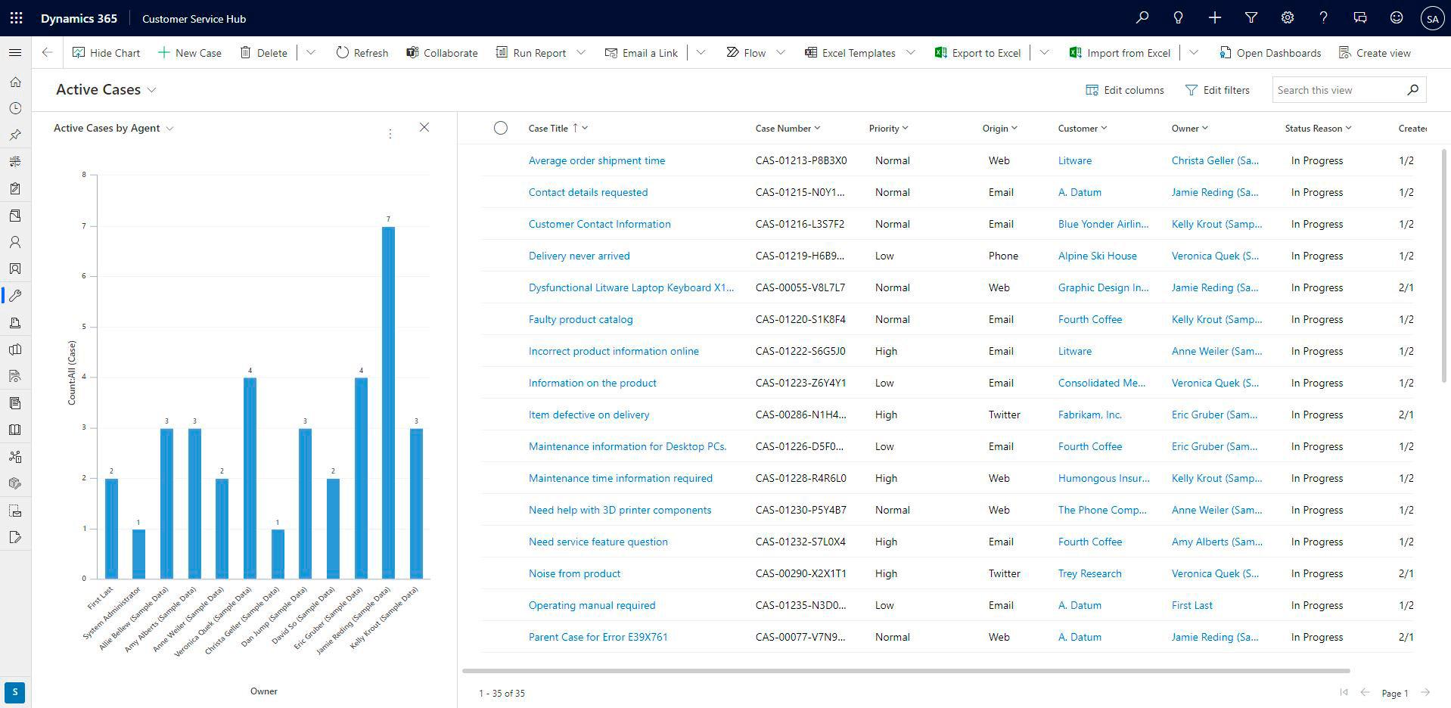Expand Email a Link dropdown chevron
The height and width of the screenshot is (708, 1451).
(701, 52)
